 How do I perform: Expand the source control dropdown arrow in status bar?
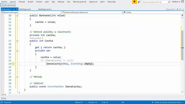(182, 102)
